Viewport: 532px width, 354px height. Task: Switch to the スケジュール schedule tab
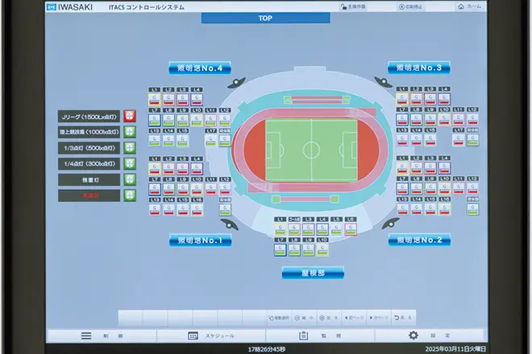click(193, 335)
